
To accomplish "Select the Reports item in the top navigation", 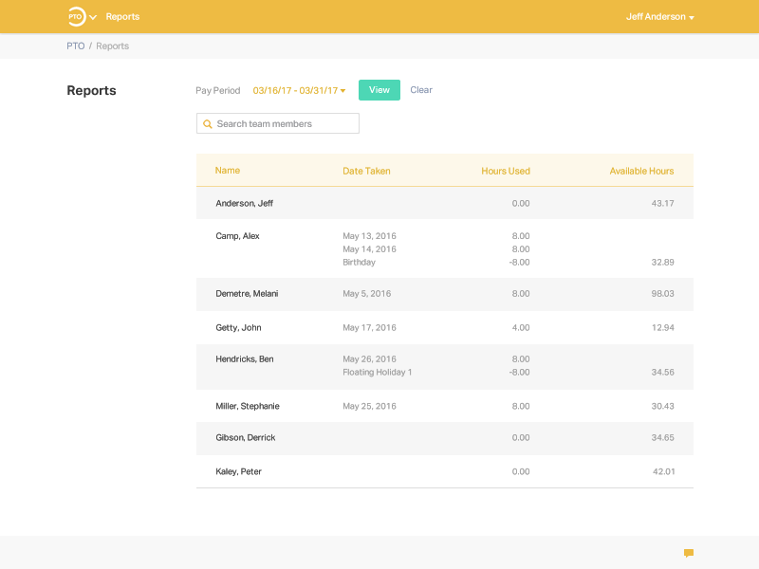I will (122, 16).
